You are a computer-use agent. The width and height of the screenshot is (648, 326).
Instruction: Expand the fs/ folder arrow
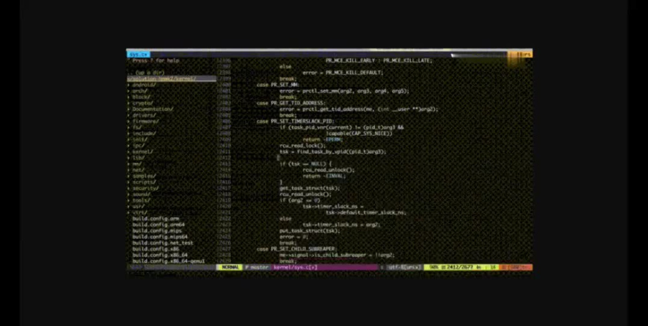[x=128, y=127]
